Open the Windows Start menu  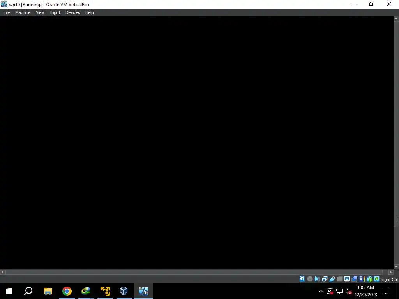[9, 291]
